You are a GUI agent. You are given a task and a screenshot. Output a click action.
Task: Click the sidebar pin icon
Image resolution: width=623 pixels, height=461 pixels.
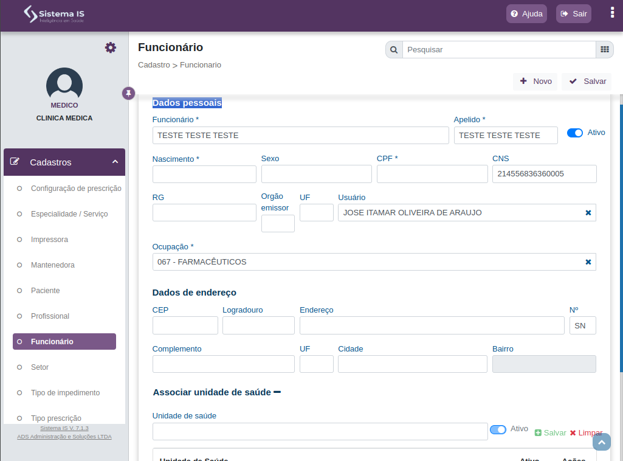(x=128, y=94)
